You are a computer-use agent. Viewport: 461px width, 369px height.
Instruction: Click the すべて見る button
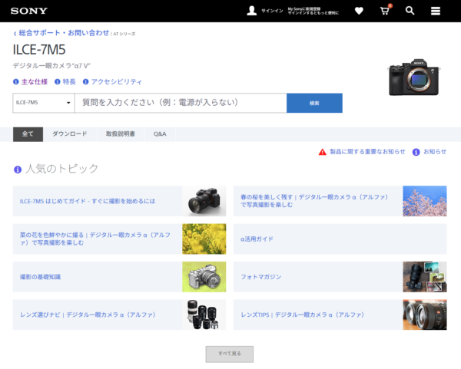coord(229,354)
